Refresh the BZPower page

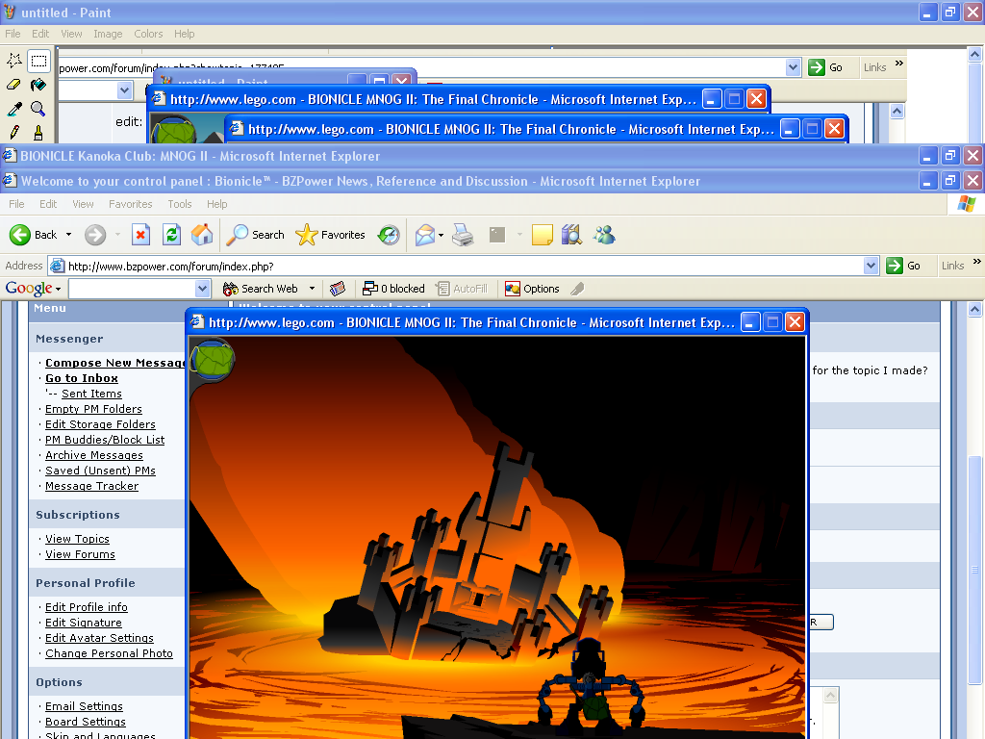coord(171,235)
